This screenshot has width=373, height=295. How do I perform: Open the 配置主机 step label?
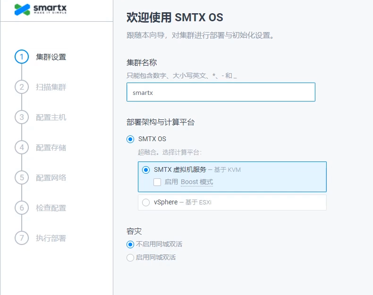pos(51,118)
